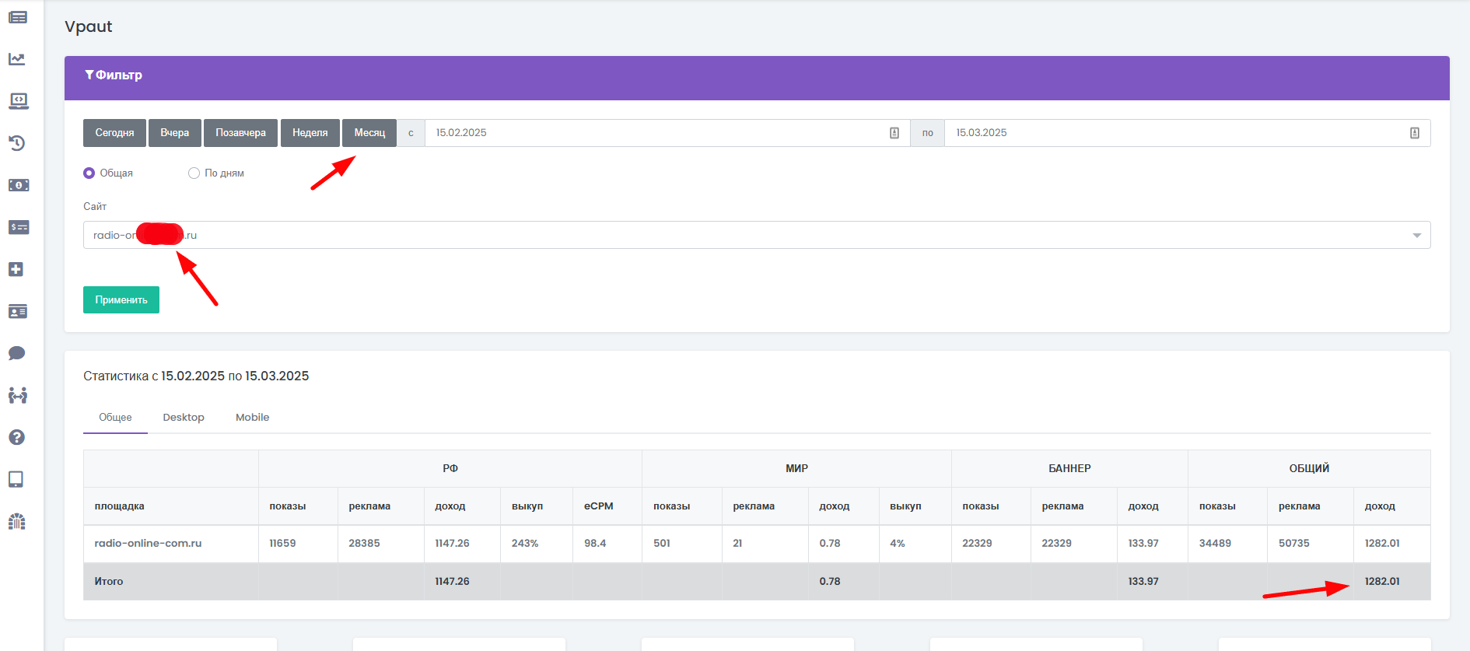Click the funnel icon in Фильтр header

89,75
